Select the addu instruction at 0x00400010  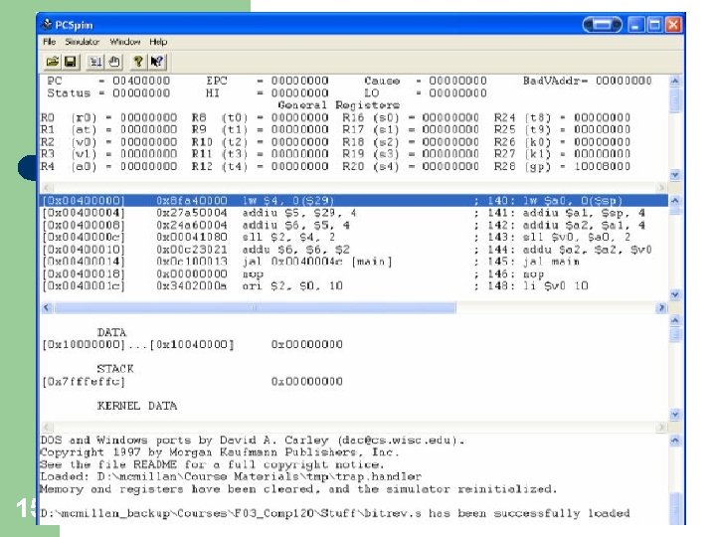coord(347,250)
